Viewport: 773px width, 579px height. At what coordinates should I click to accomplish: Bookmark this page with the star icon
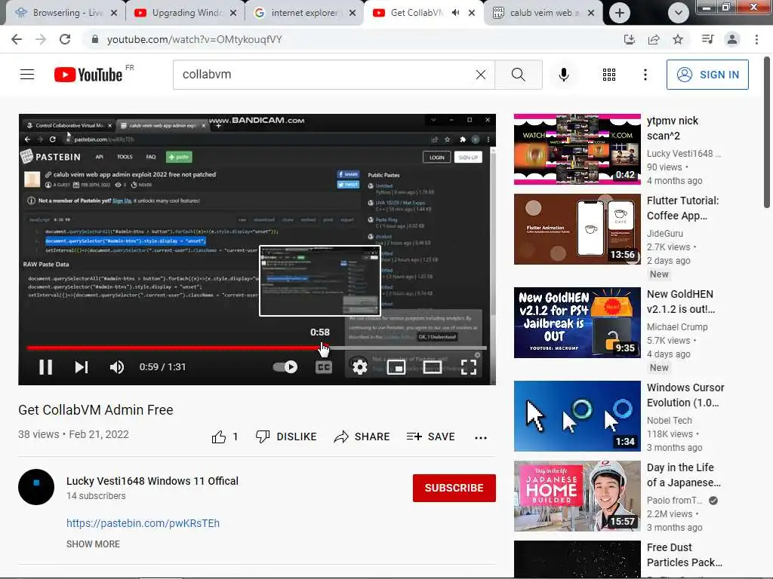[x=678, y=39]
